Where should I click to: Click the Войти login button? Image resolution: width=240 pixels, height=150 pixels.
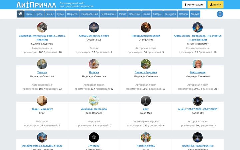216,5
